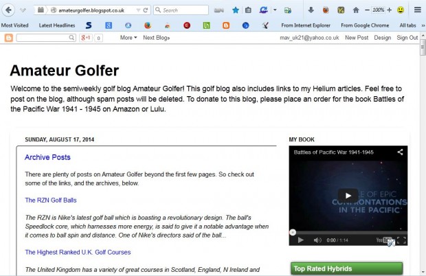
Task: Click the Blogger navbar search field
Action: click(45, 38)
